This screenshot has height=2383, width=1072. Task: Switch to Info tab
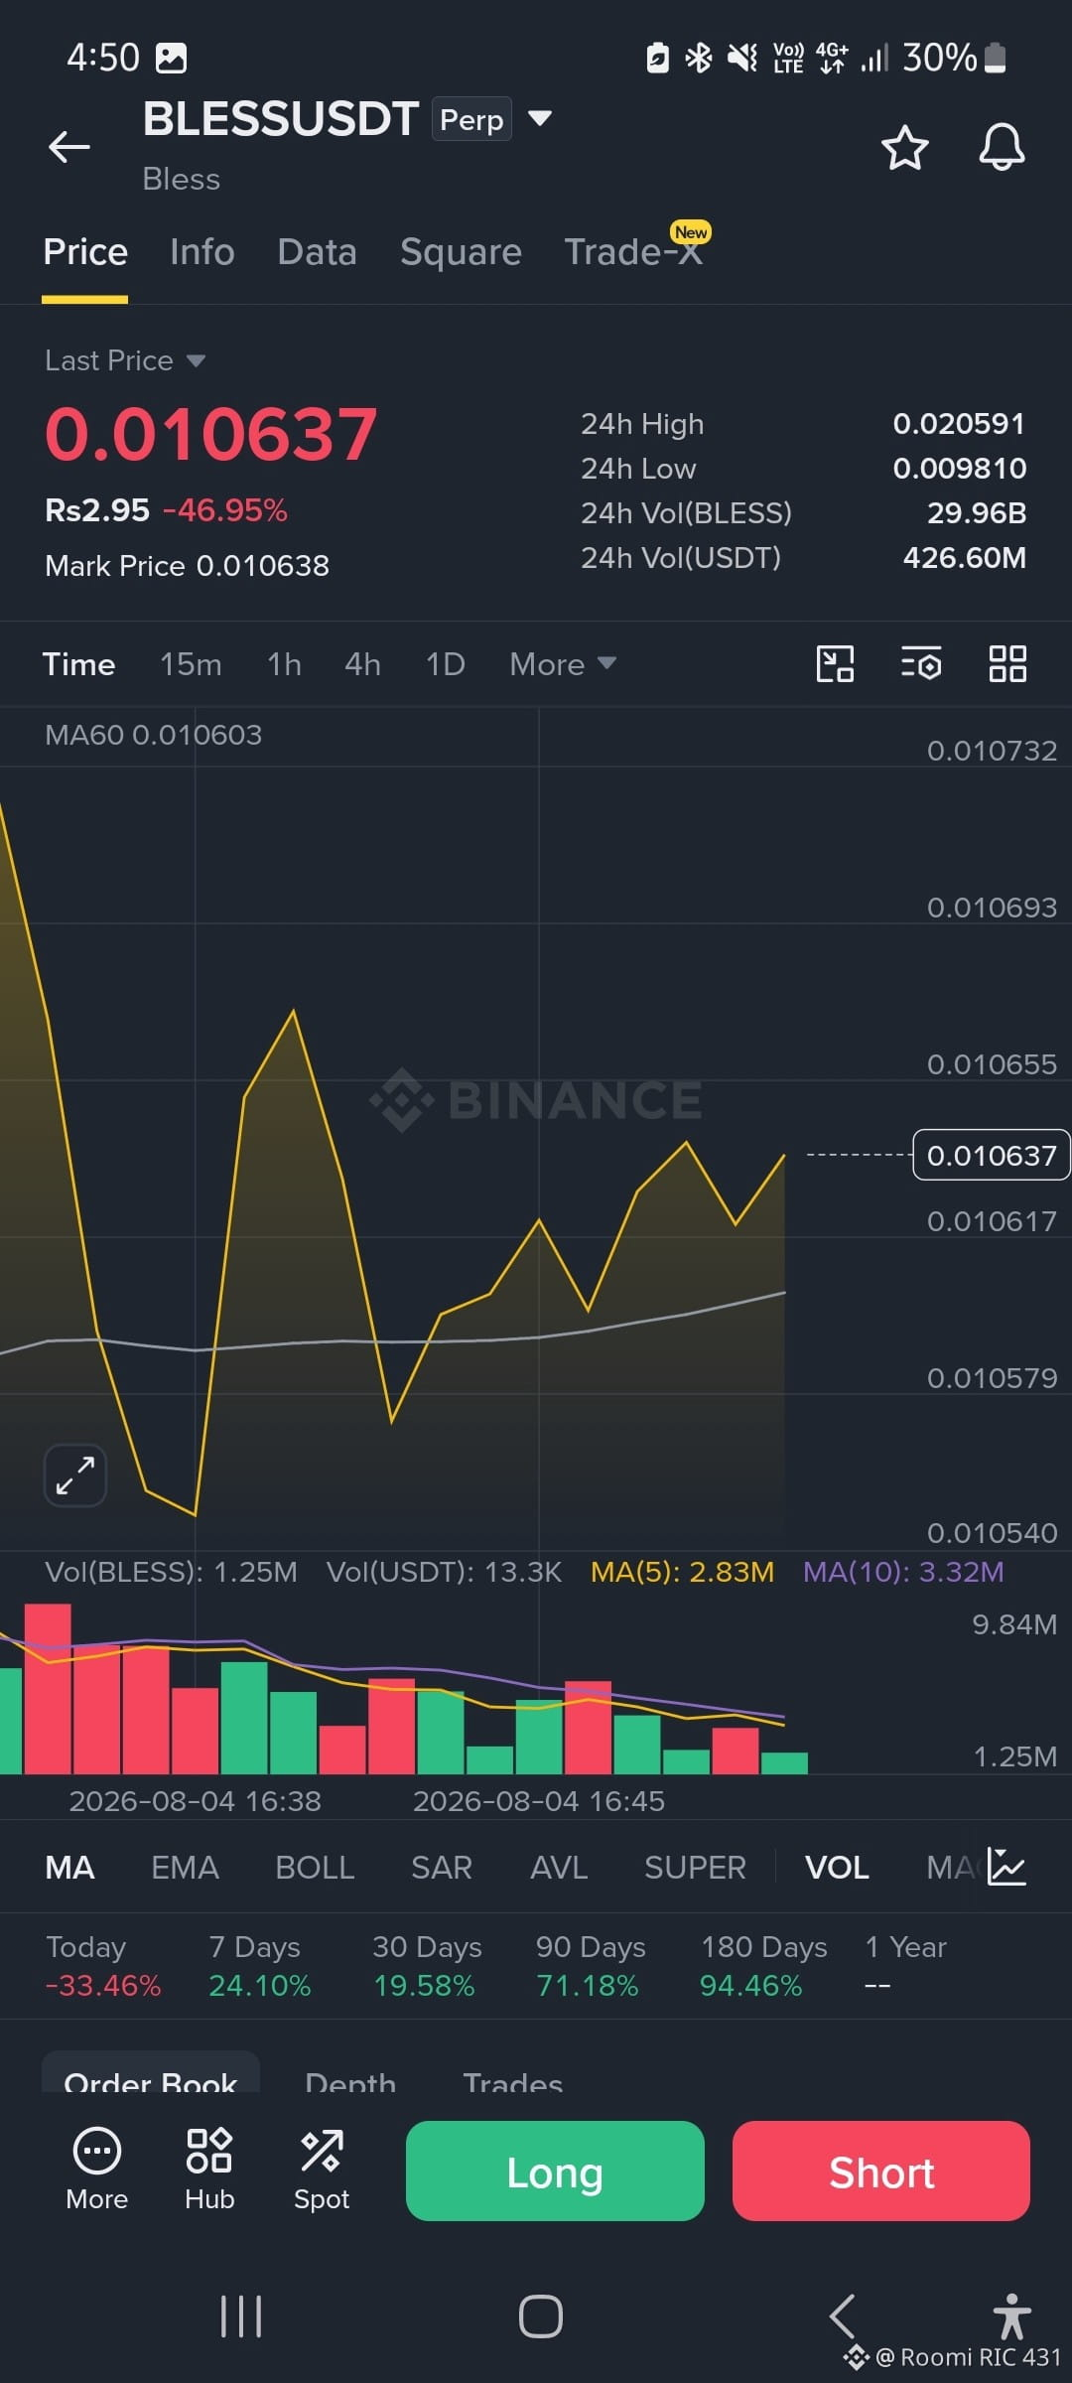tap(202, 251)
